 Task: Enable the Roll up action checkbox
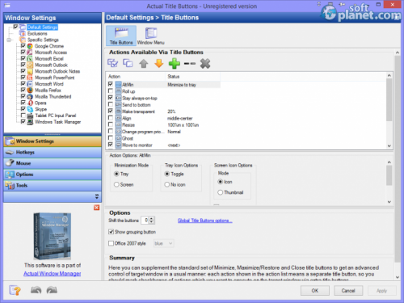(x=111, y=90)
